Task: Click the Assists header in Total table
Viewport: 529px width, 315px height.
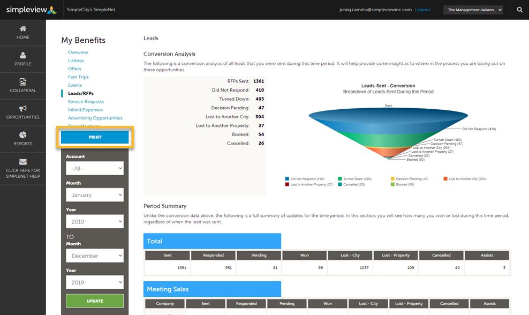Action: coord(487,255)
